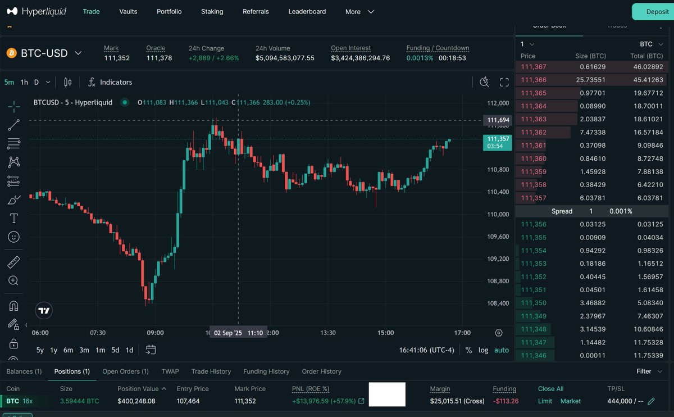The height and width of the screenshot is (417, 674).
Task: Open PNL share link icon
Action: point(361,401)
